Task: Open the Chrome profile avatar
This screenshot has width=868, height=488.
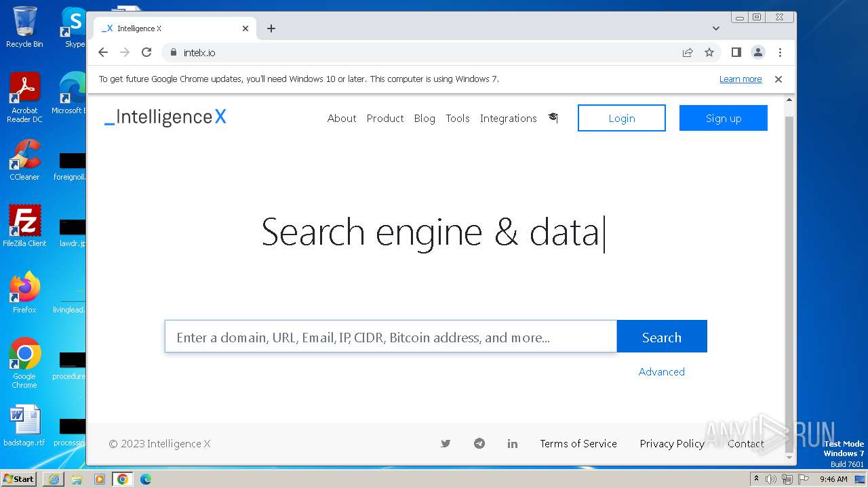Action: click(758, 52)
